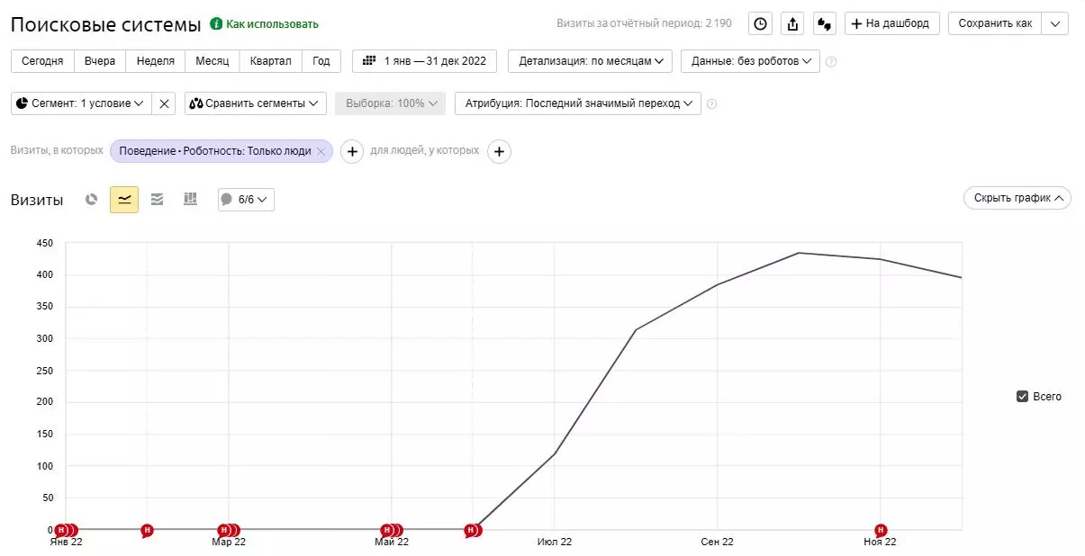1085x556 pixels.
Task: Click the export report icon
Action: point(792,24)
